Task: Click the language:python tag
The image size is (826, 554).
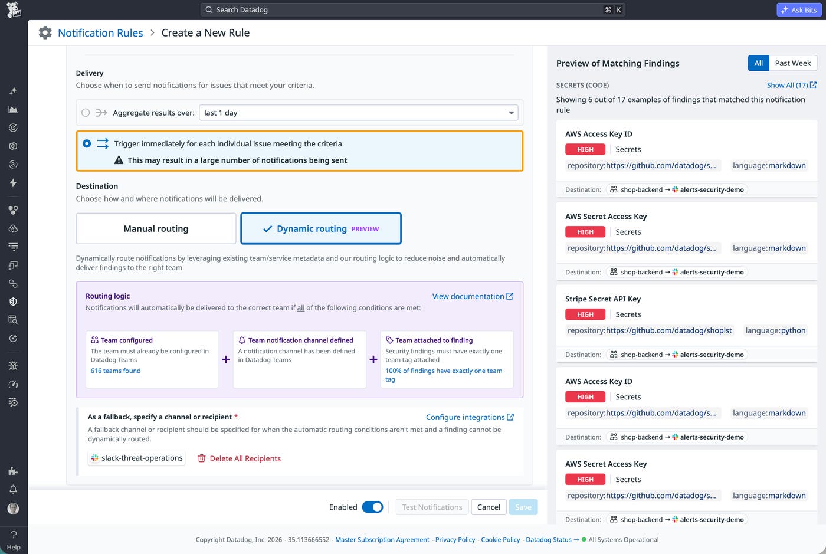Action: pyautogui.click(x=775, y=330)
